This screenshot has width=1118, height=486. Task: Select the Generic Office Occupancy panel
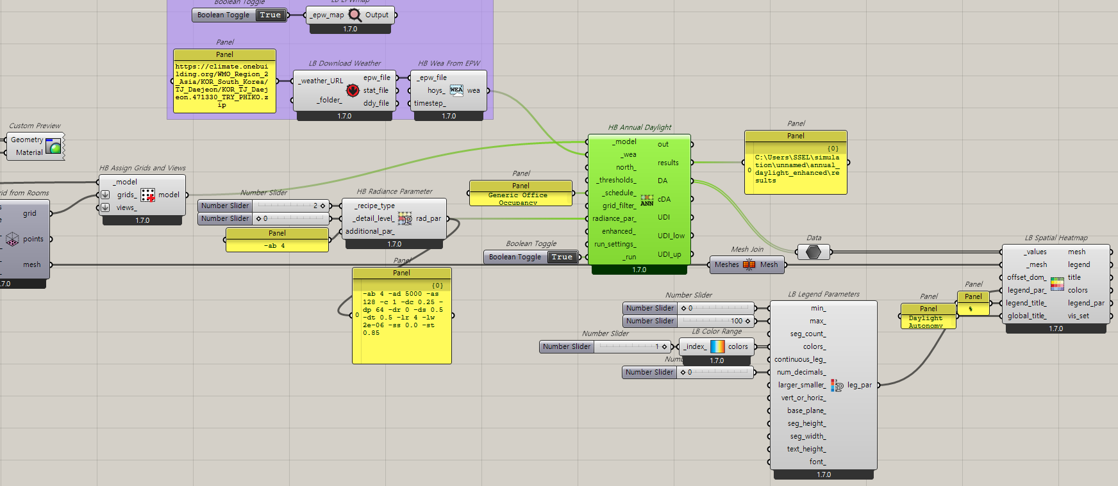click(x=521, y=193)
